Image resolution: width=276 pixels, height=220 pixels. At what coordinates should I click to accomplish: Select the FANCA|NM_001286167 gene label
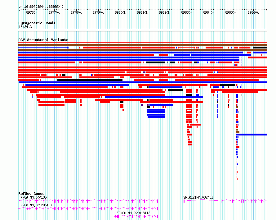(x=35, y=205)
